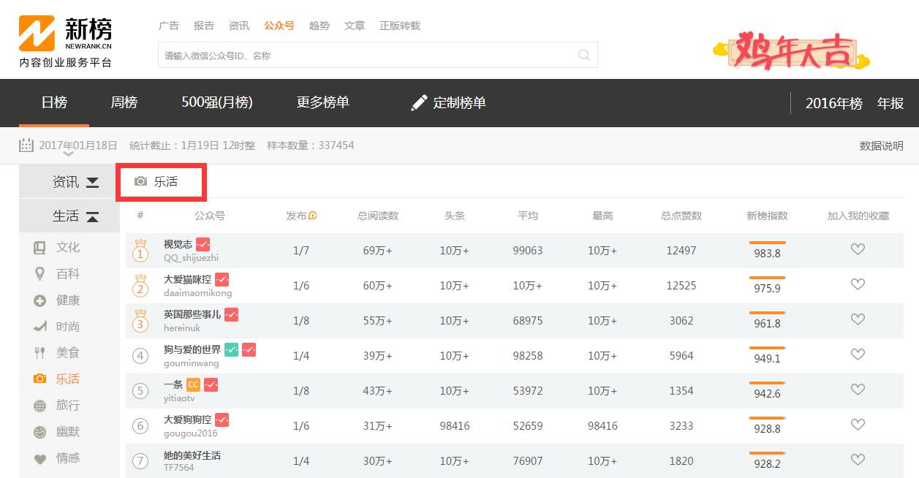Click the red verified badge next to 大爱猫咪控
The width and height of the screenshot is (919, 478).
(x=222, y=279)
